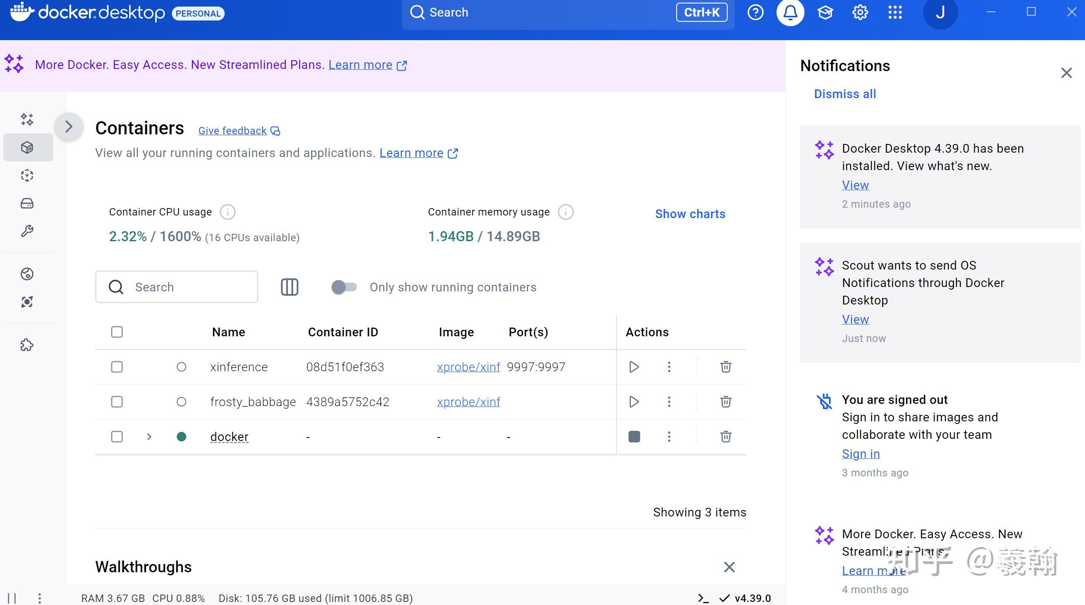Open the engine options kebab in status bar
The image size is (1085, 605).
39,598
